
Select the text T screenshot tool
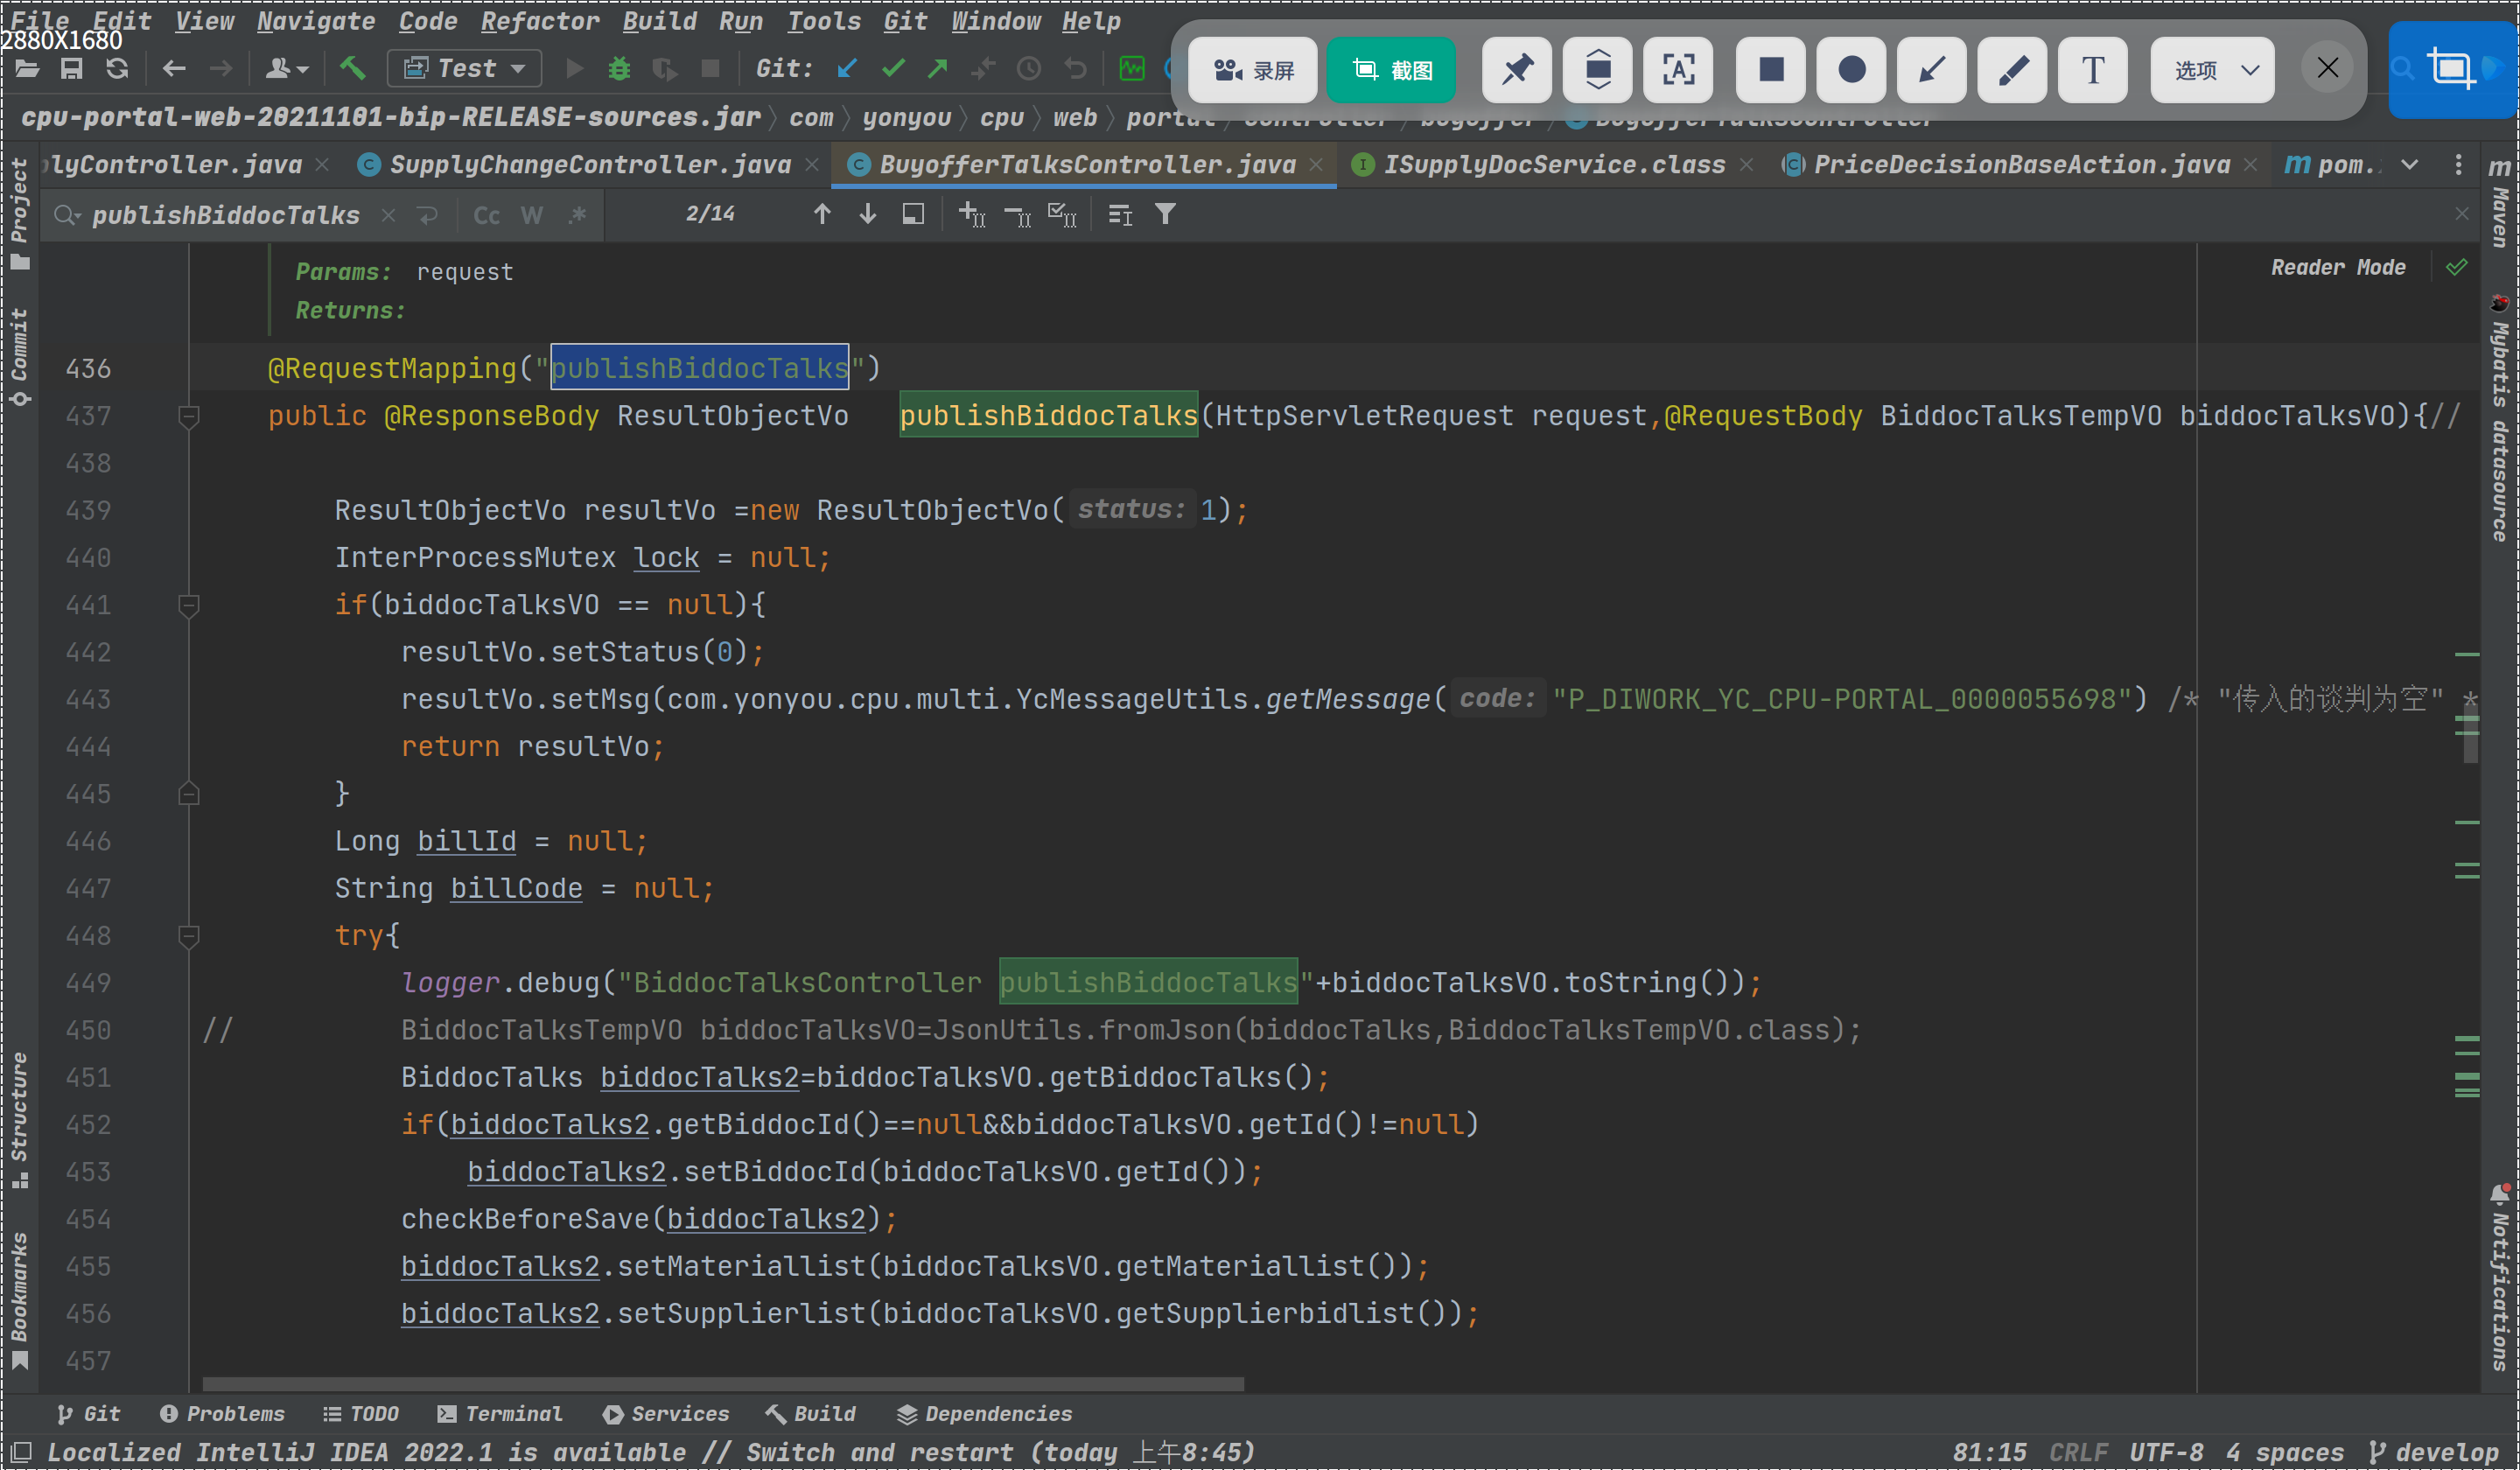point(2092,69)
